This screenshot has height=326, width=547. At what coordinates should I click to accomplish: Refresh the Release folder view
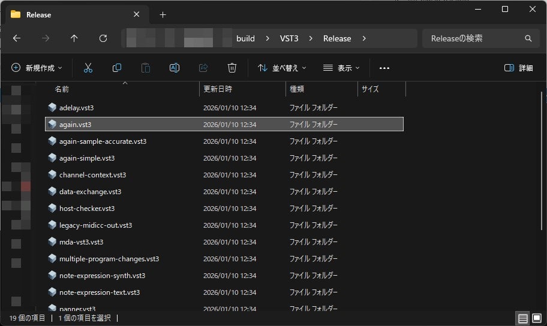(103, 38)
